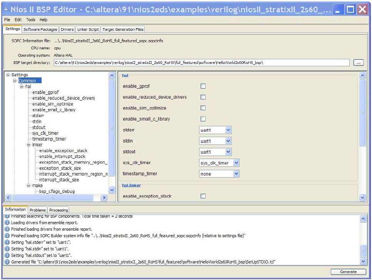Tick the enable_reduced_device_drivers checkbox

203,97
